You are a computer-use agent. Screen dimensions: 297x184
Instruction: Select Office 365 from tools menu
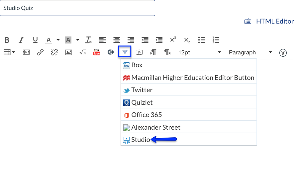[x=189, y=115]
